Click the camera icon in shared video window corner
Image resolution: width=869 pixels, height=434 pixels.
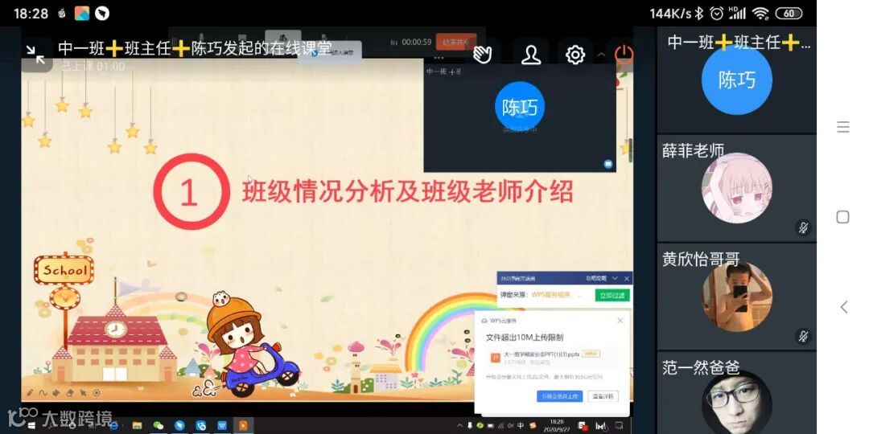pos(608,164)
